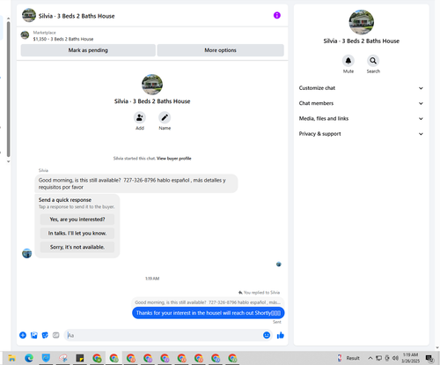
Task: Send quick response 'In talks. I'll let you know.'
Action: coord(77,233)
